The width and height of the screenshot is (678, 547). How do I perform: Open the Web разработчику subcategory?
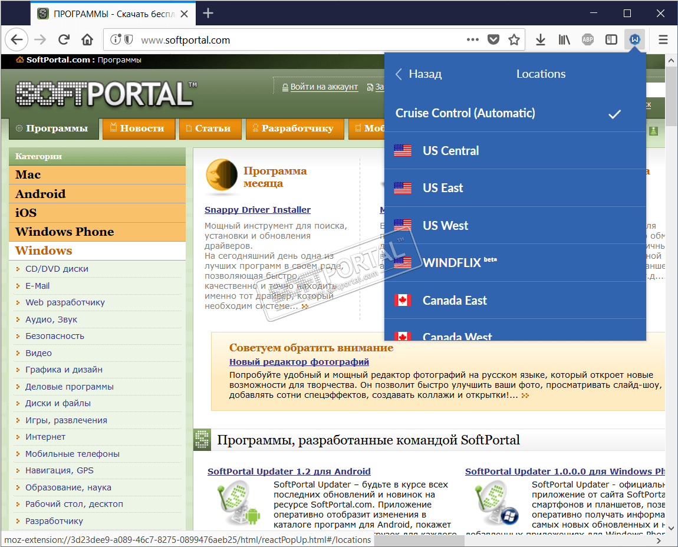pyautogui.click(x=65, y=303)
